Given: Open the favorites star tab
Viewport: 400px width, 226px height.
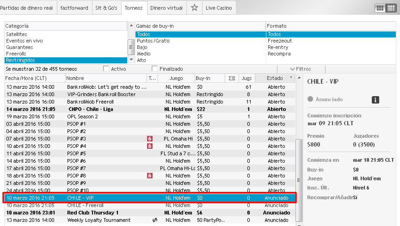Looking at the screenshot, I should pos(195,7).
